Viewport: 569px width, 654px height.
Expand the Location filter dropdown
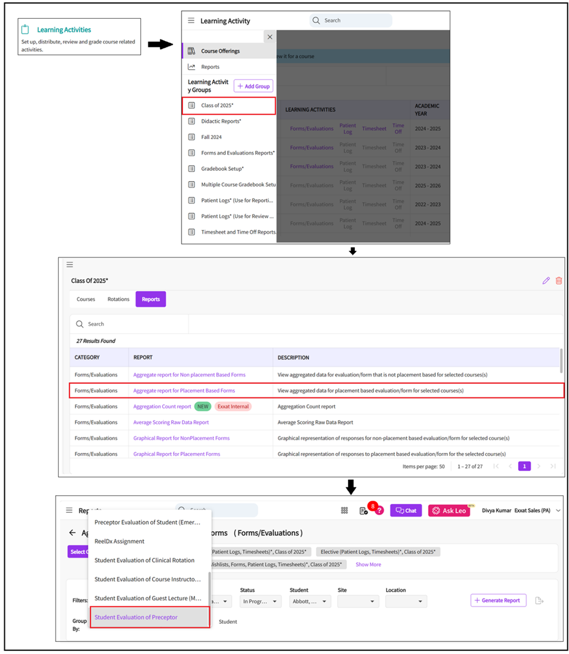click(406, 601)
